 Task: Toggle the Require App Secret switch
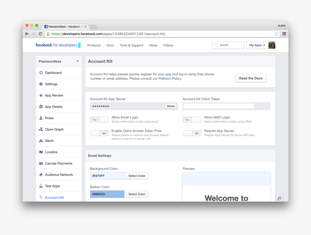point(192,133)
